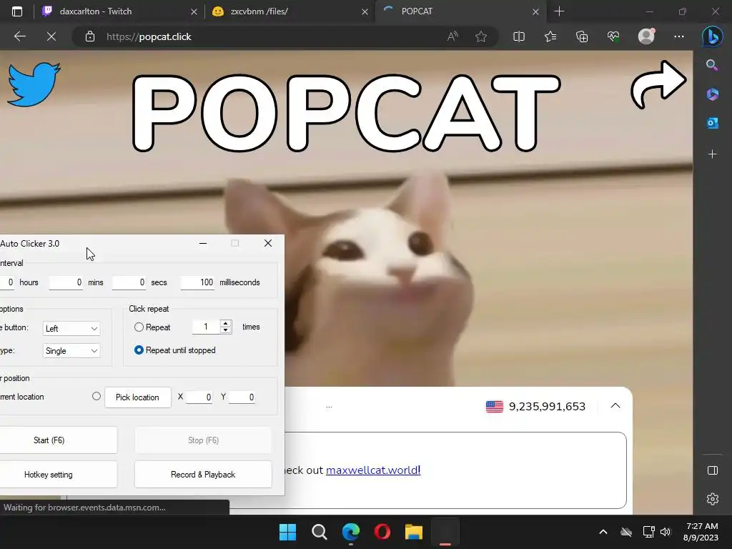
Task: Open the maxwellcat.world link
Action: 373,470
